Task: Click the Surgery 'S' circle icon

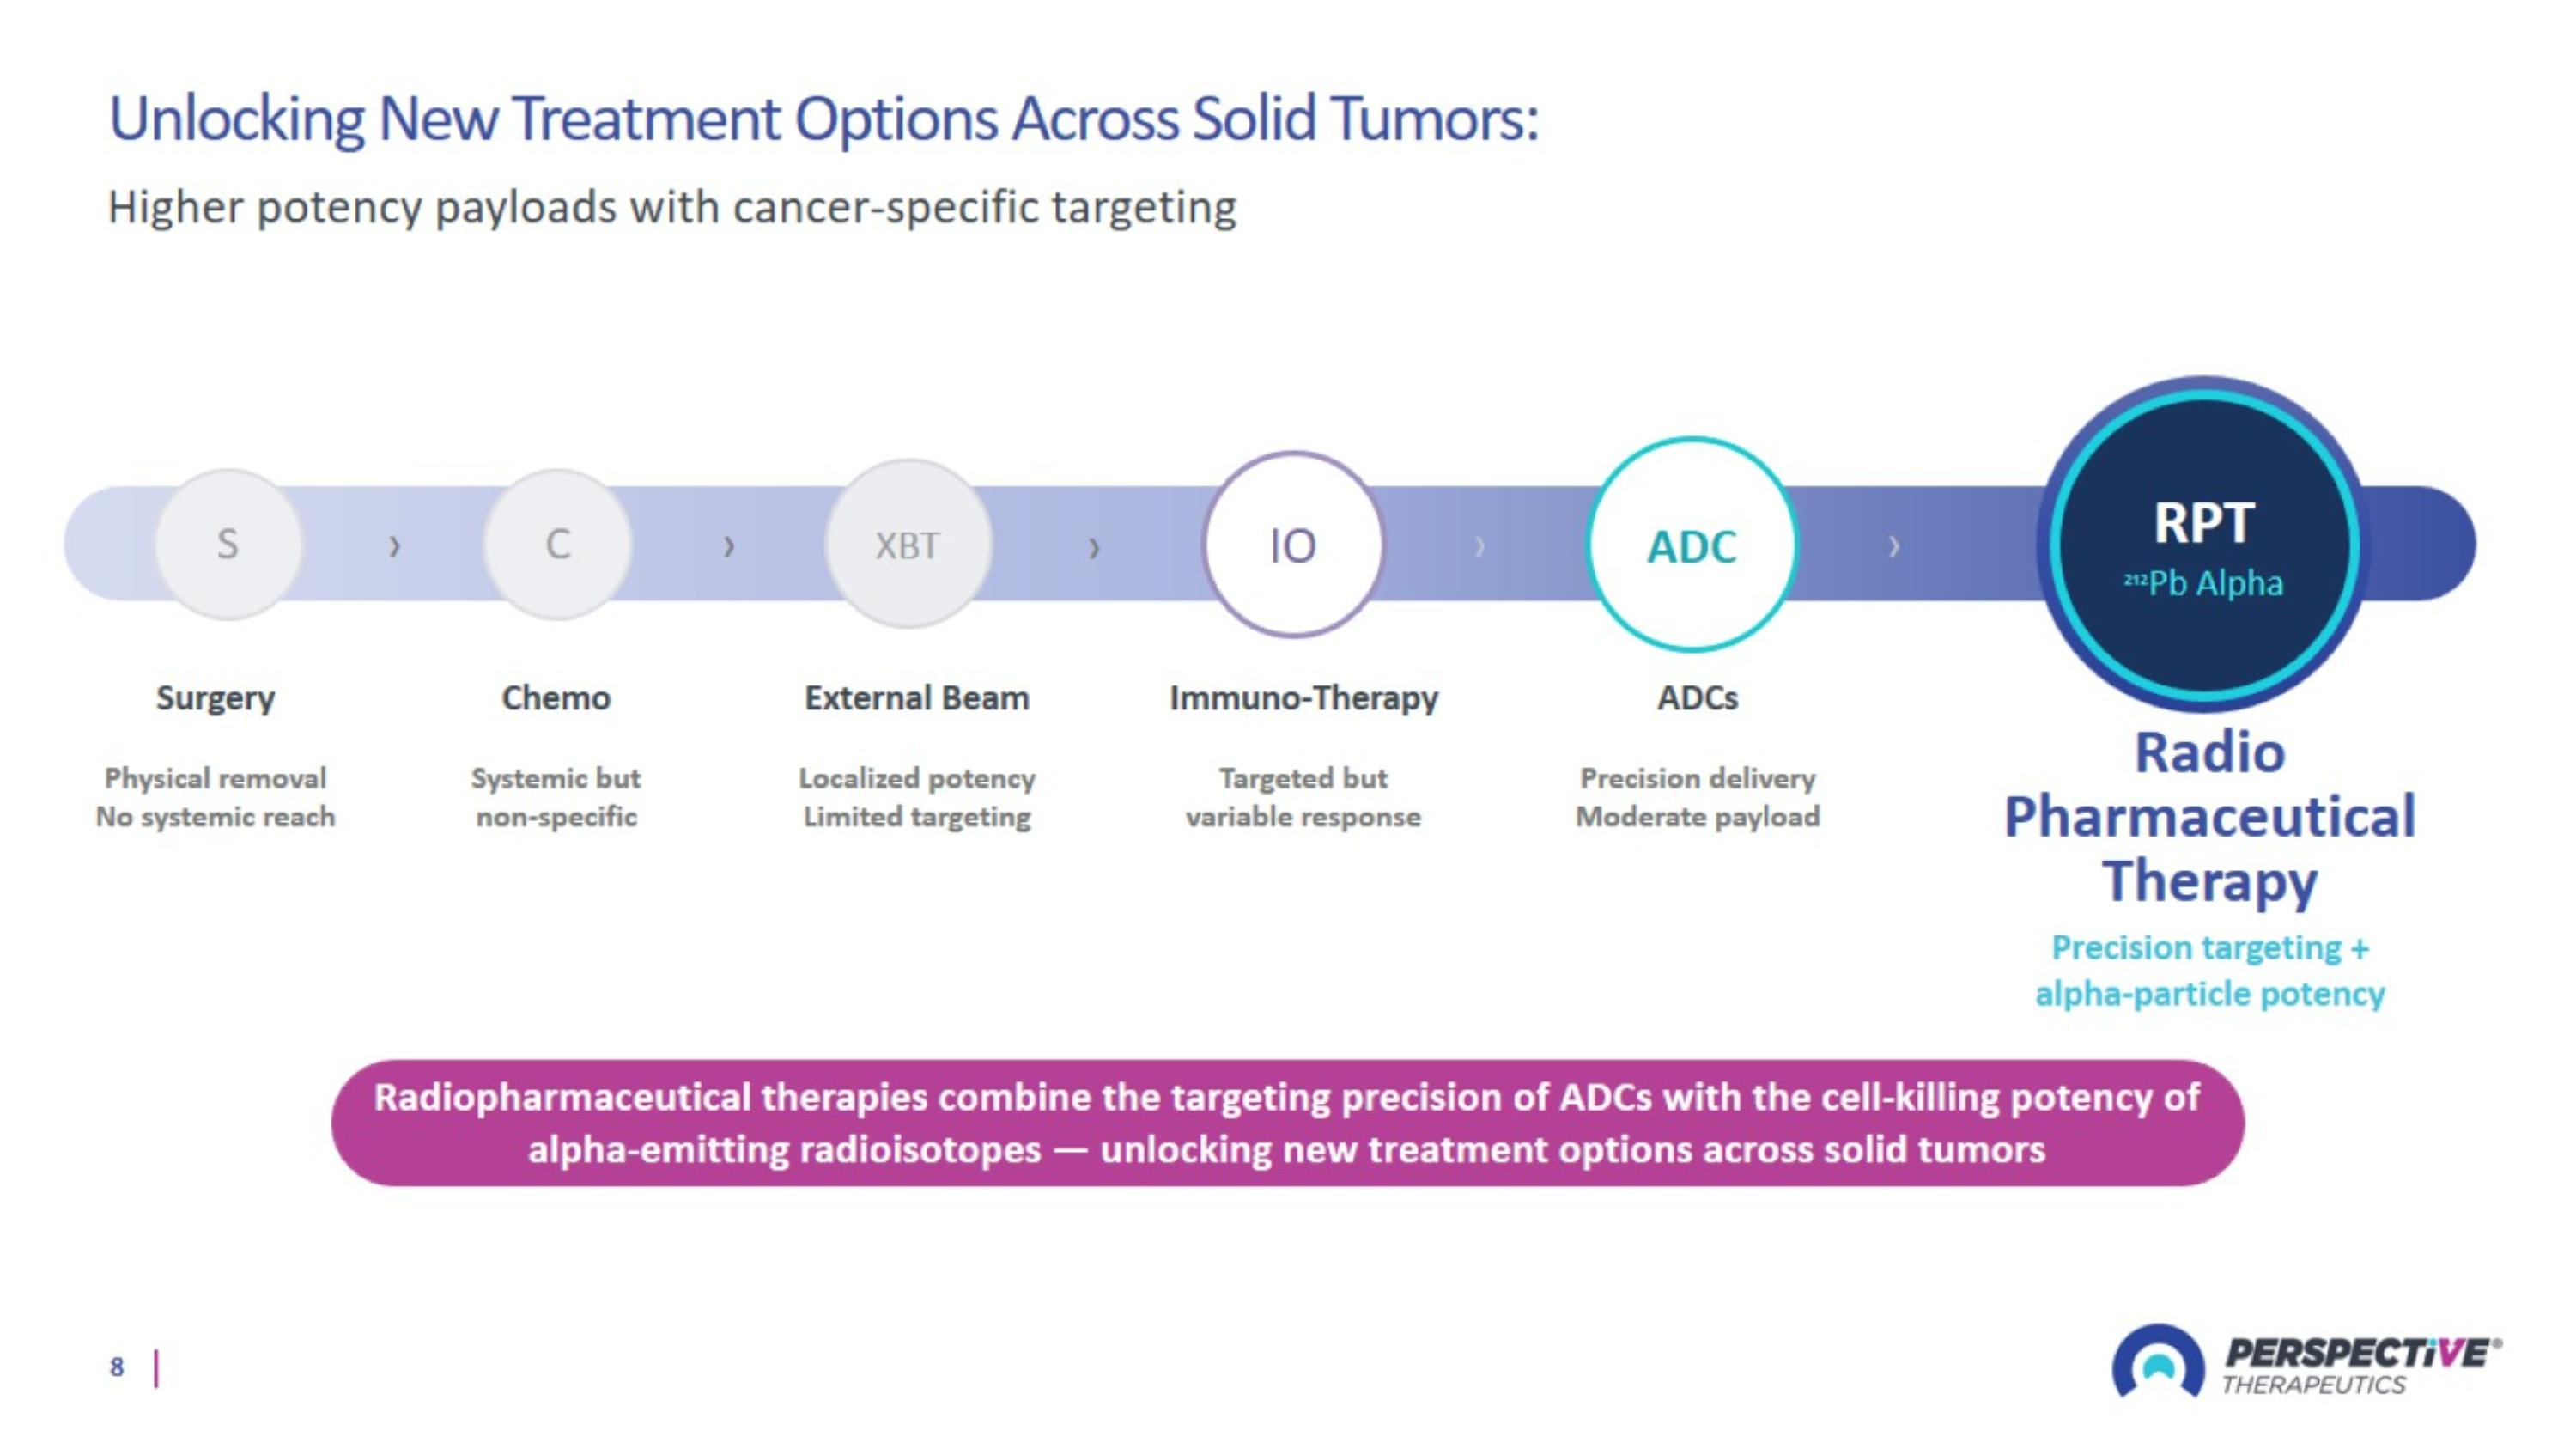Action: coord(228,544)
